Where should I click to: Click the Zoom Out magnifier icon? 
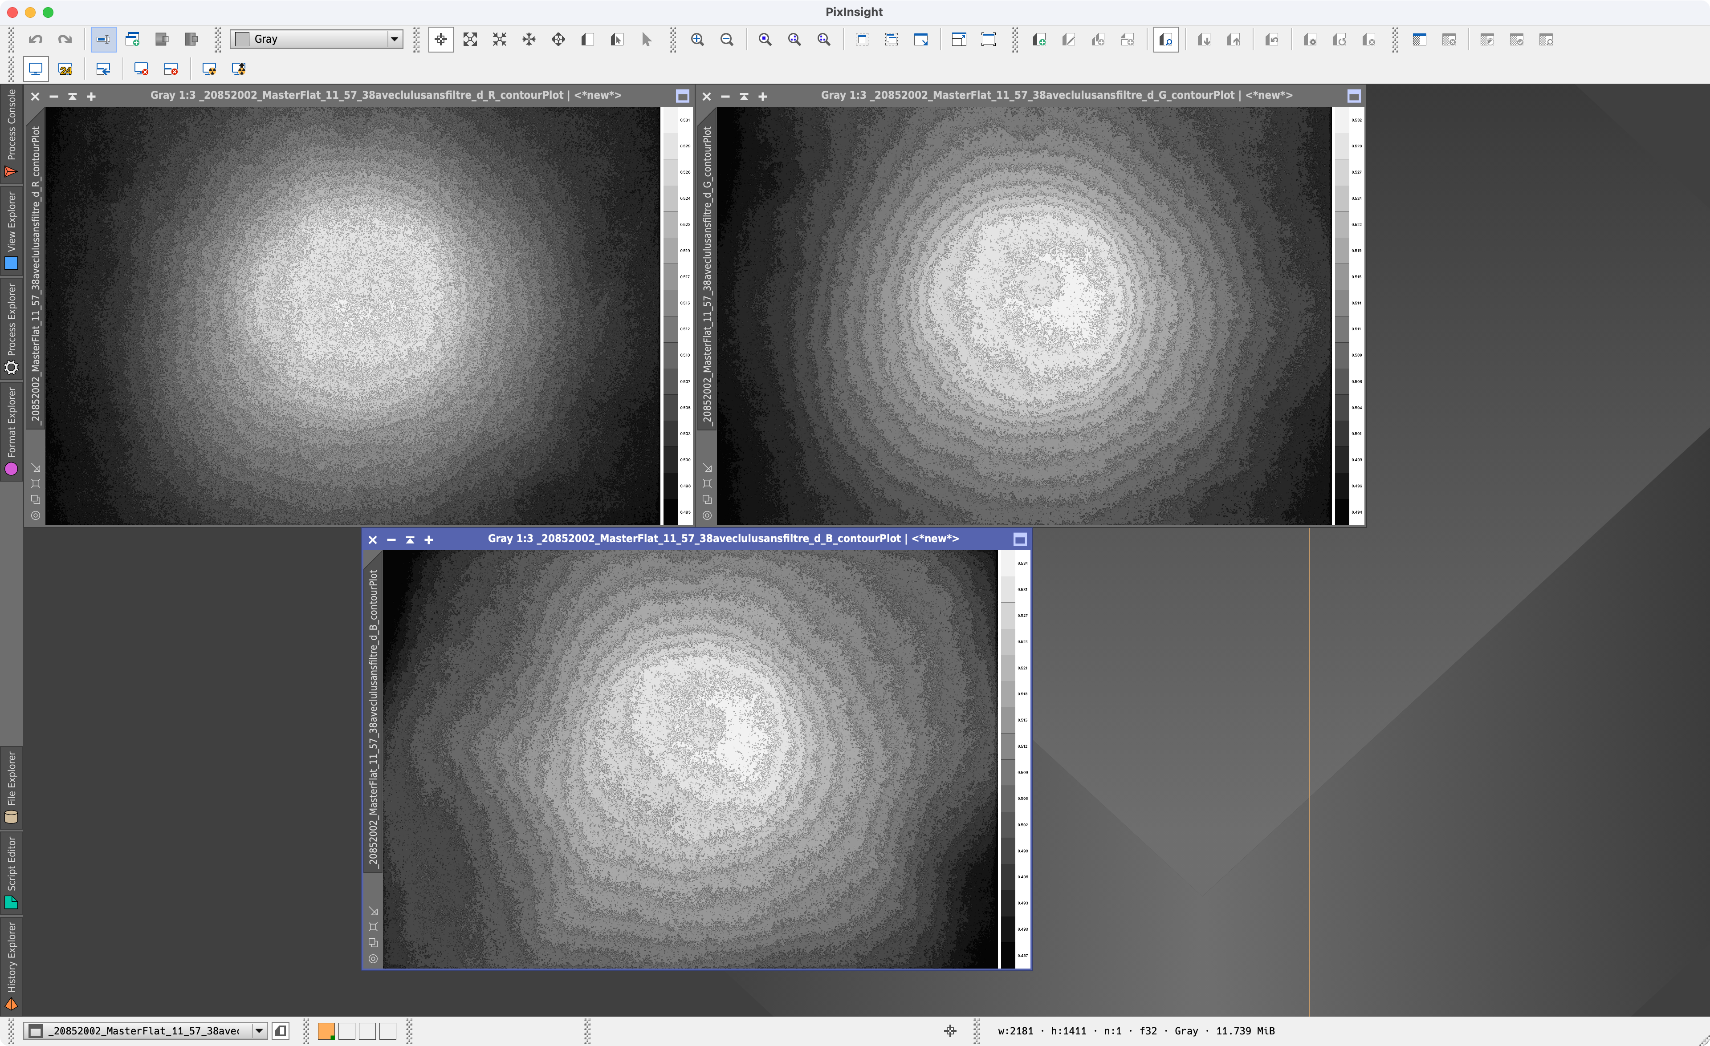tap(727, 40)
